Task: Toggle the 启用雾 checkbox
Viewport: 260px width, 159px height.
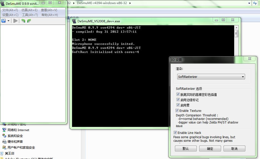Action: (178, 105)
